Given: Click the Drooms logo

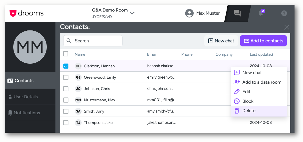Looking at the screenshot, I should (x=26, y=13).
